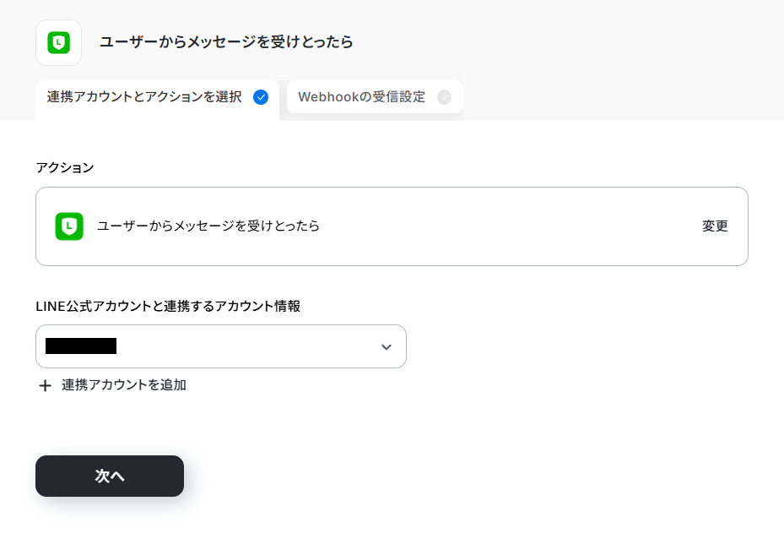The image size is (784, 550).
Task: Click the grey checkmark on Webhook tab
Action: pos(444,97)
